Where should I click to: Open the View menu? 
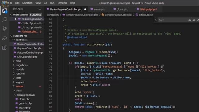point(38,3)
